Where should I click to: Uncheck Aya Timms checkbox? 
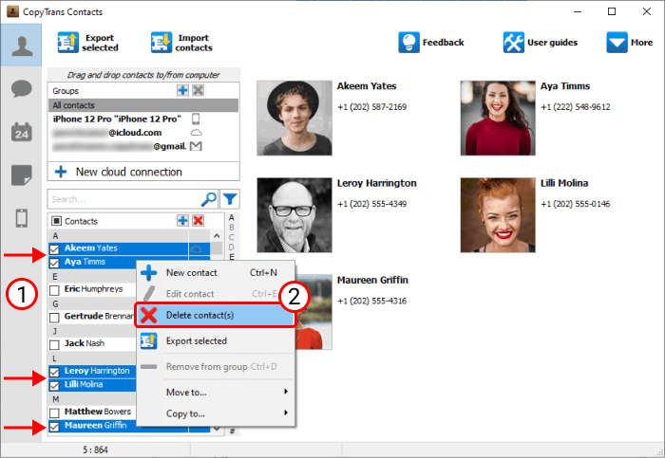(54, 263)
